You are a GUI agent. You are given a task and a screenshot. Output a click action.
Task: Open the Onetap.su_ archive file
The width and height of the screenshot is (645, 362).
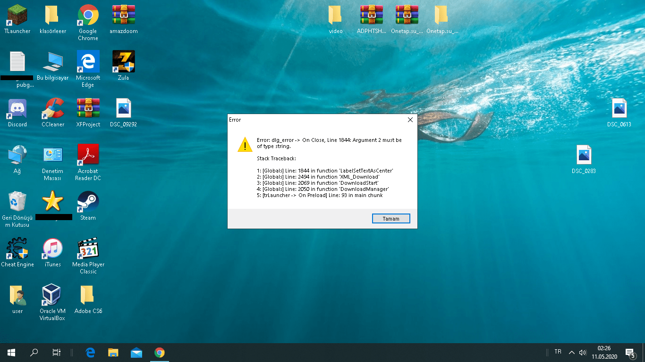click(407, 20)
